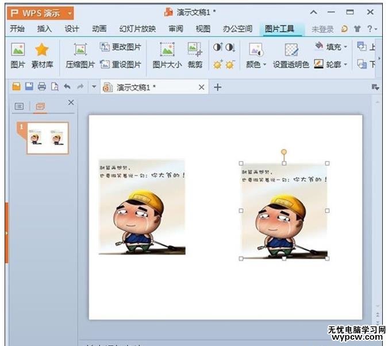
Task: Click the redo arrow
Action: (80, 87)
